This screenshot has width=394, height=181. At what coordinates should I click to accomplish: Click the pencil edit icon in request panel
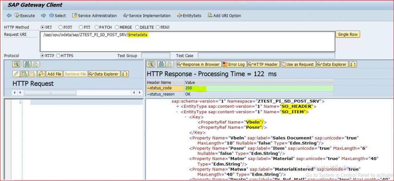click(16, 74)
